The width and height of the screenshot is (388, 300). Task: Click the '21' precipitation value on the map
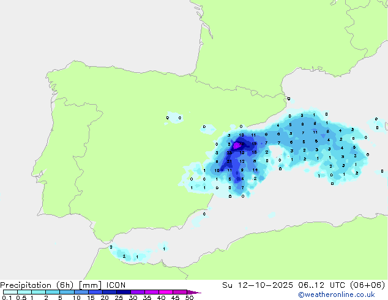[x=229, y=162]
